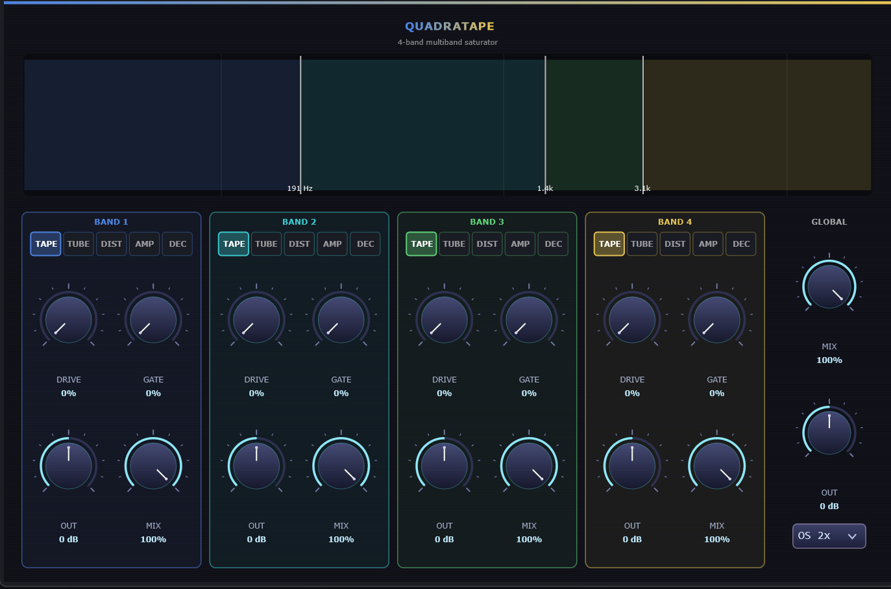Select TUBE mode for Band 1

[79, 244]
